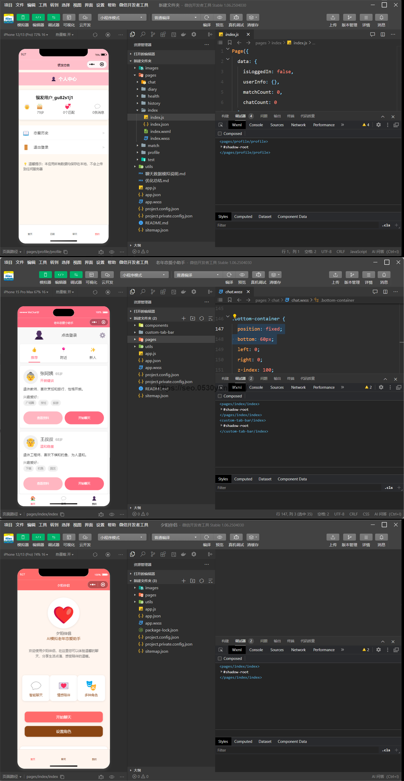Viewport: 404px width, 781px height.
Task: Switch to the chat.wxss editor tab
Action: [x=233, y=292]
